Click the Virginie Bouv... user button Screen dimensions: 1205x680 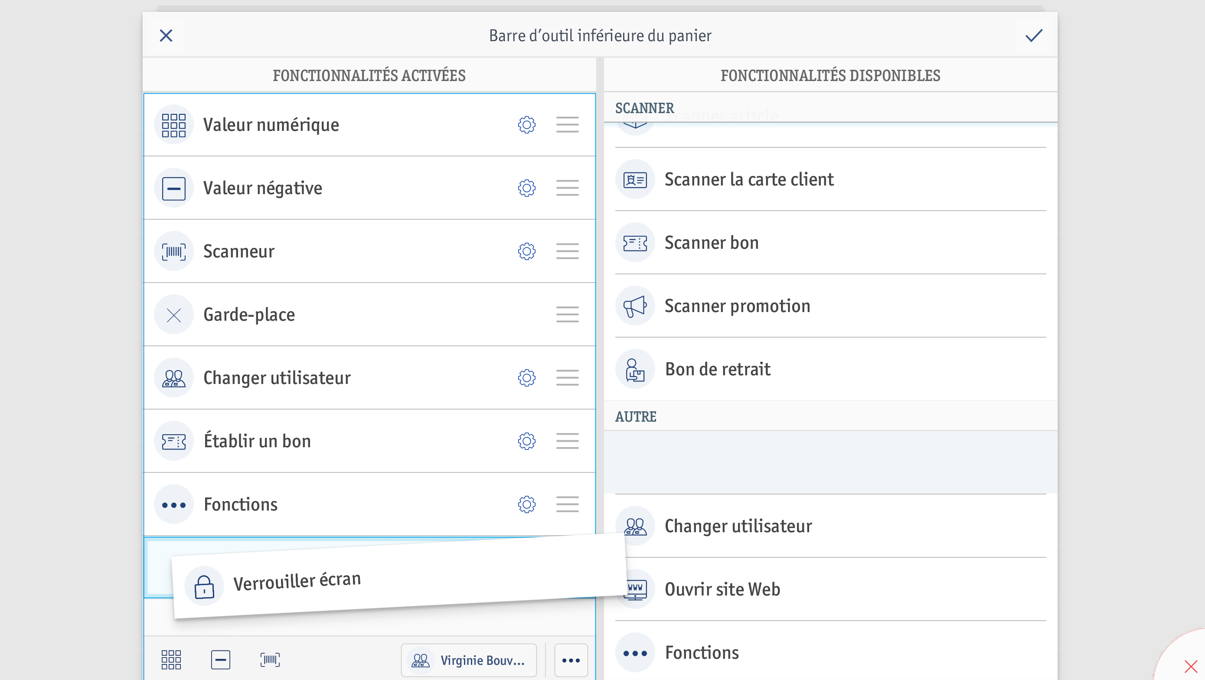469,660
